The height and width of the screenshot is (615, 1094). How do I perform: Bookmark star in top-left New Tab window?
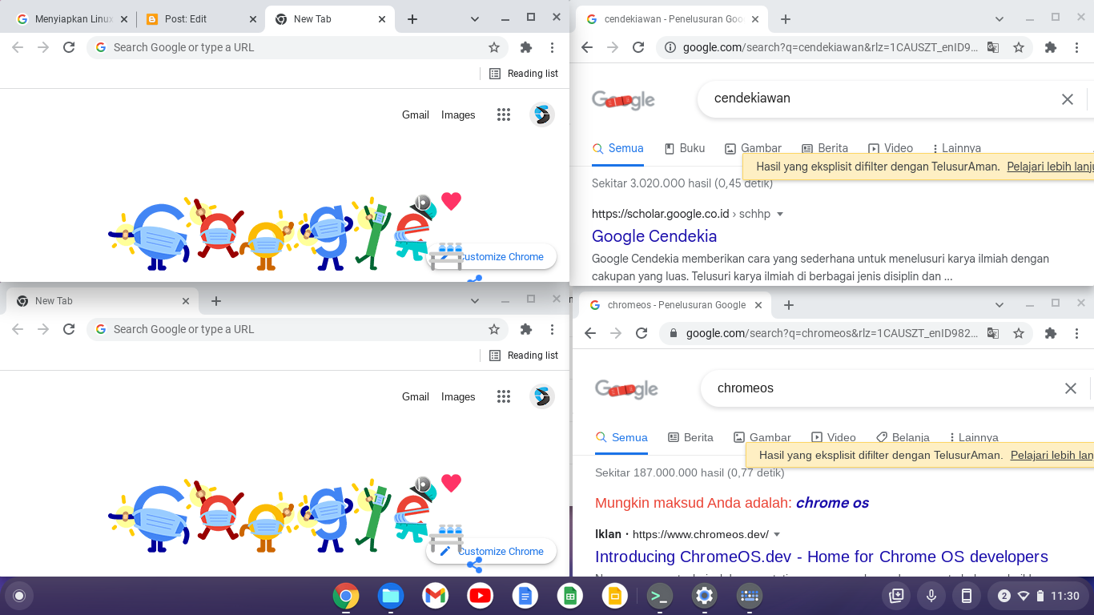pos(494,47)
